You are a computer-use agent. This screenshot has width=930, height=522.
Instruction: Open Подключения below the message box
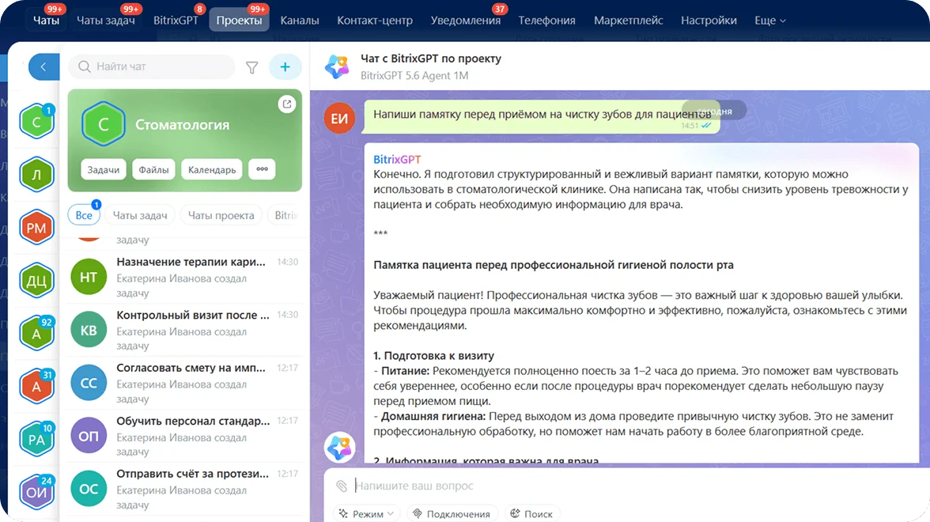pos(452,514)
